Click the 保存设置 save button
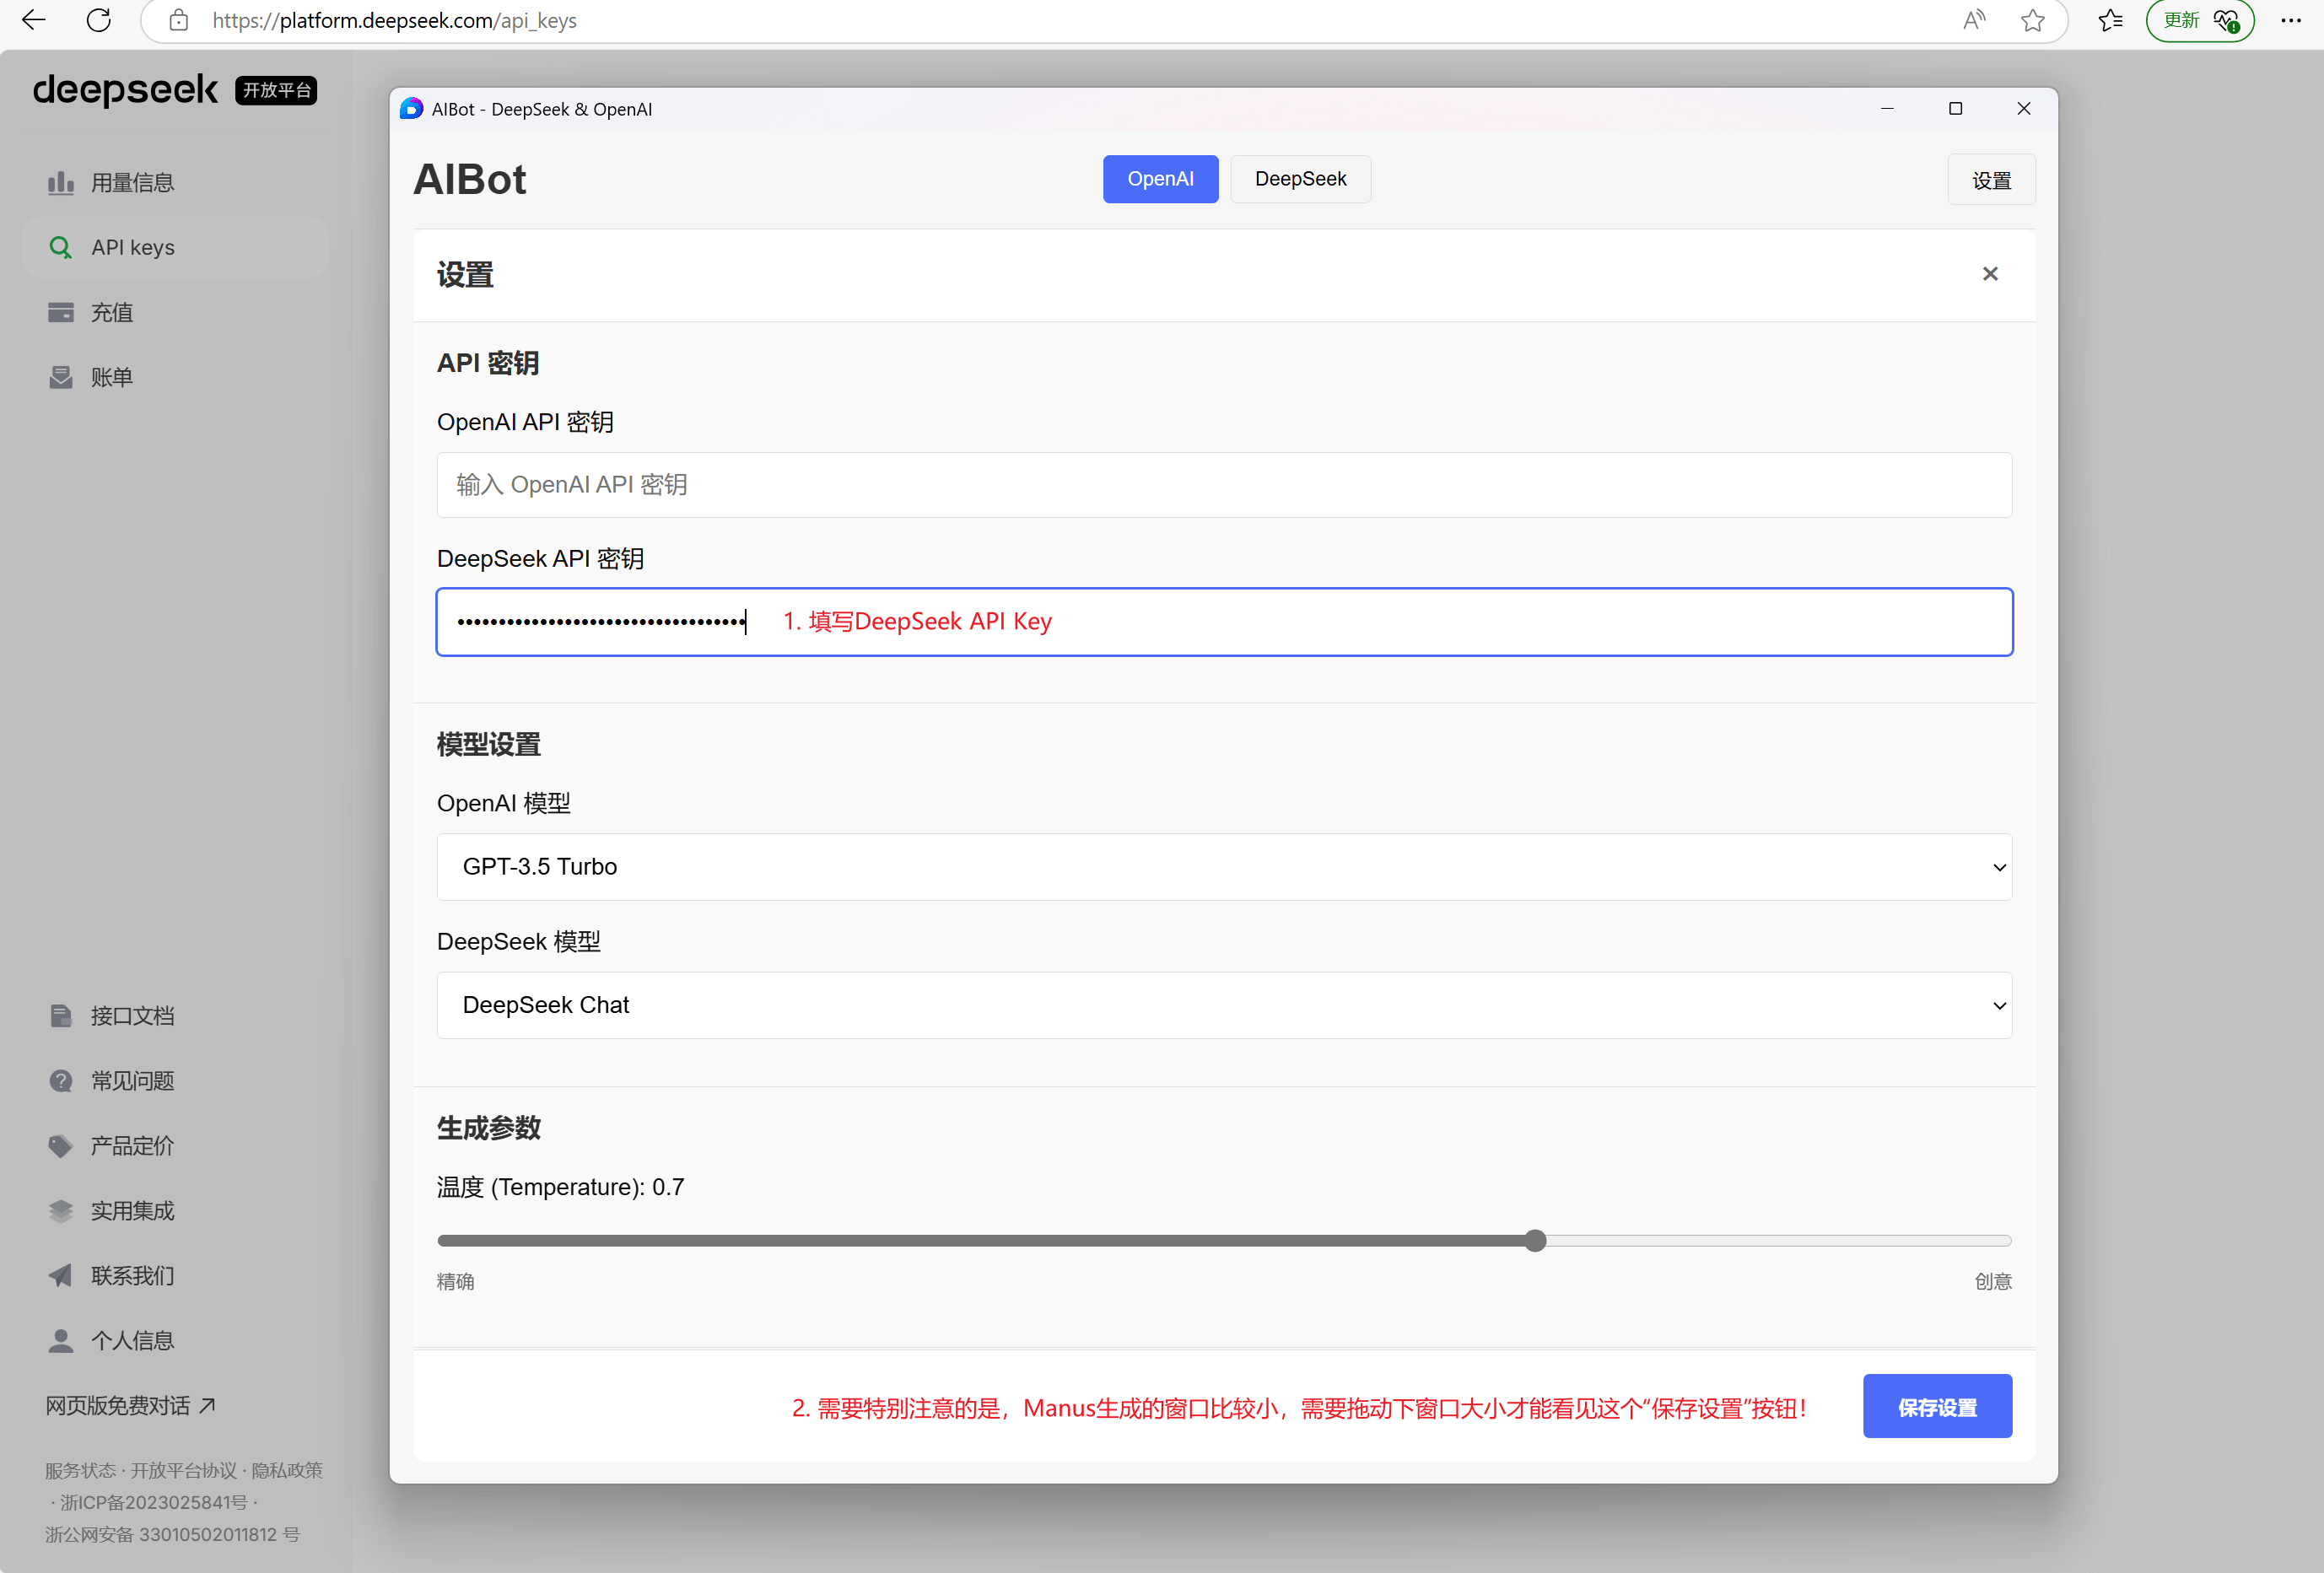This screenshot has width=2324, height=1573. tap(1937, 1407)
